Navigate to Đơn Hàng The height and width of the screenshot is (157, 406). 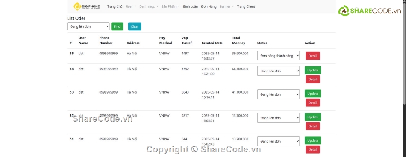(209, 6)
